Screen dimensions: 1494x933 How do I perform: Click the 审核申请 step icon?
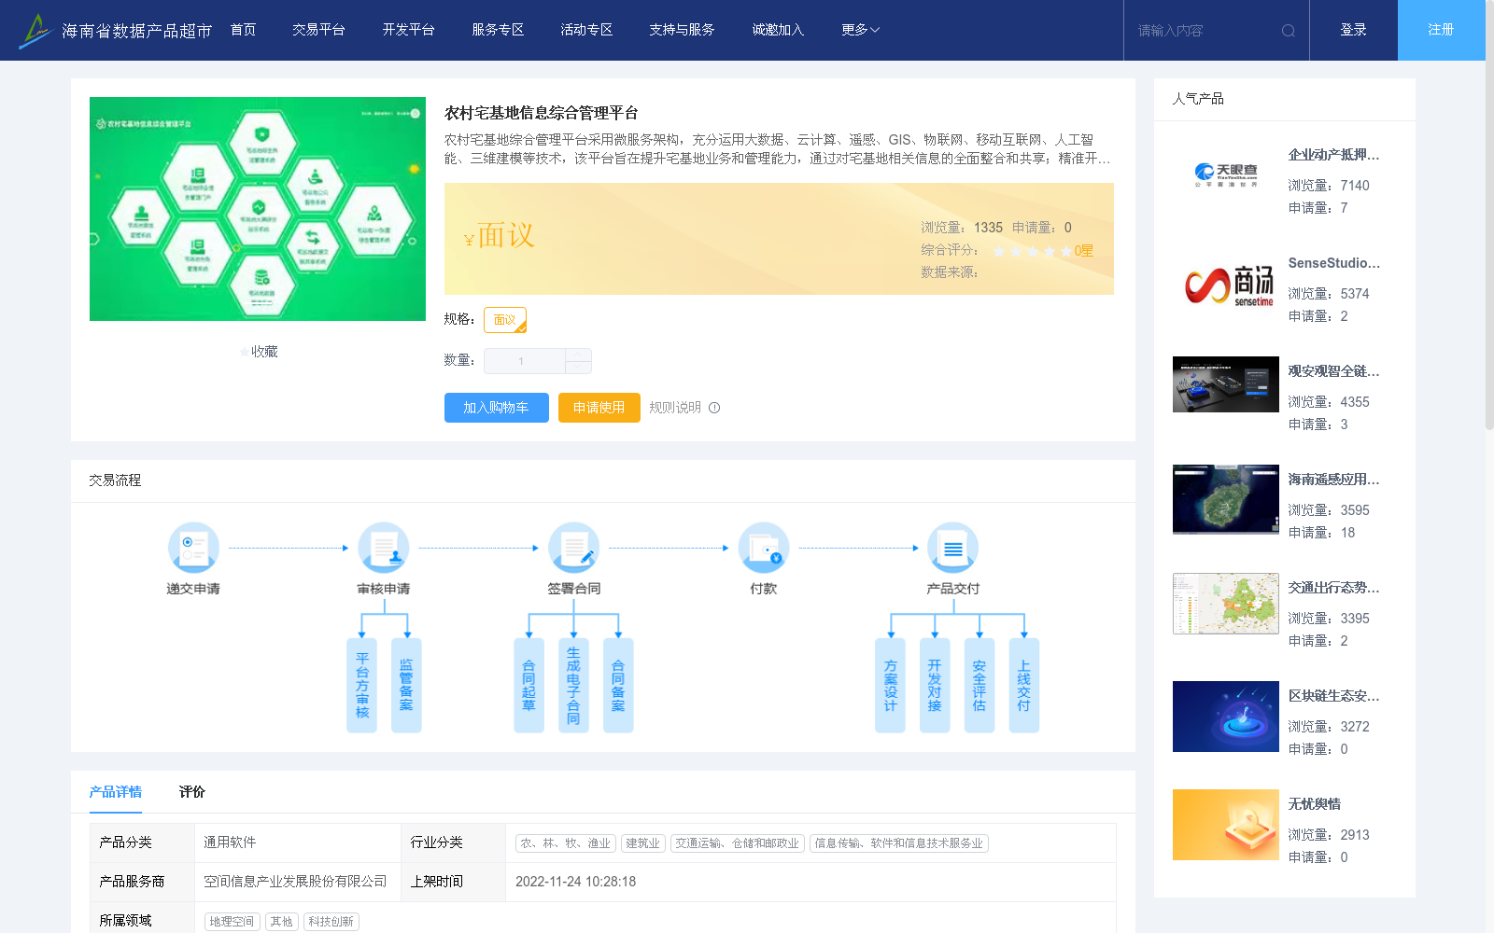pos(384,548)
